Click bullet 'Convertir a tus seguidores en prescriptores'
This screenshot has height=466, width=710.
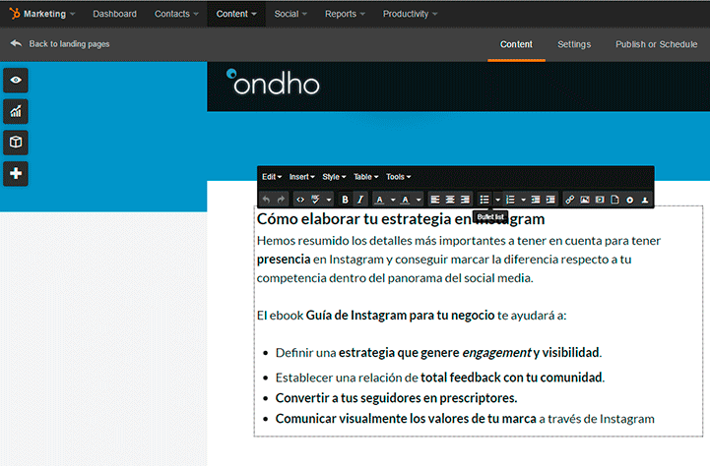396,398
